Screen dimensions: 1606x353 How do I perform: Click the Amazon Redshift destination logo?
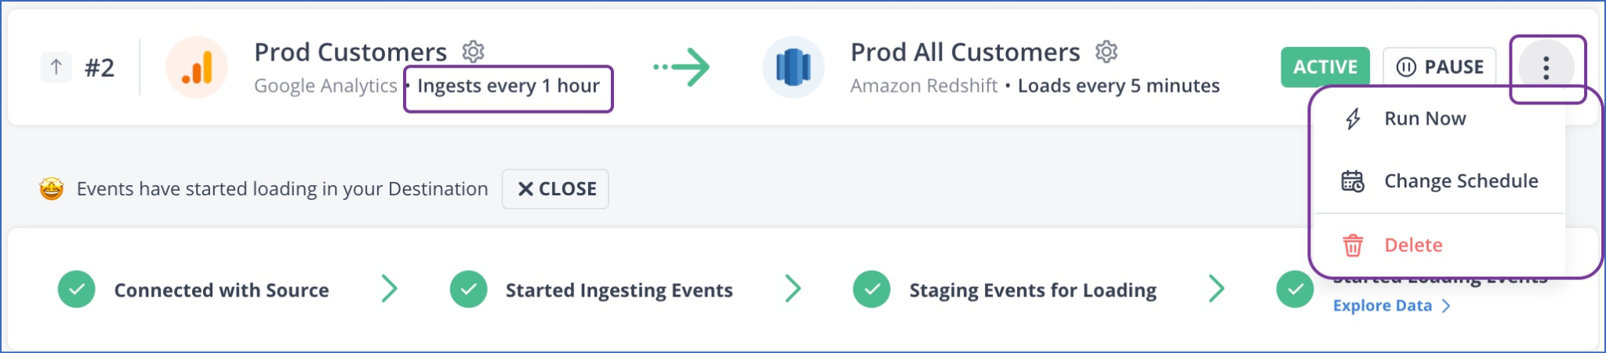pos(793,67)
